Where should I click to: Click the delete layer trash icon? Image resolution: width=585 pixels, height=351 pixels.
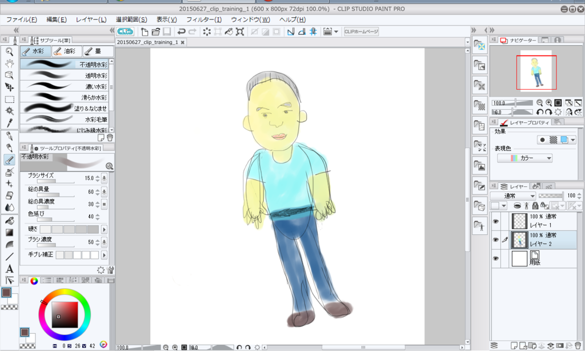coord(578,346)
